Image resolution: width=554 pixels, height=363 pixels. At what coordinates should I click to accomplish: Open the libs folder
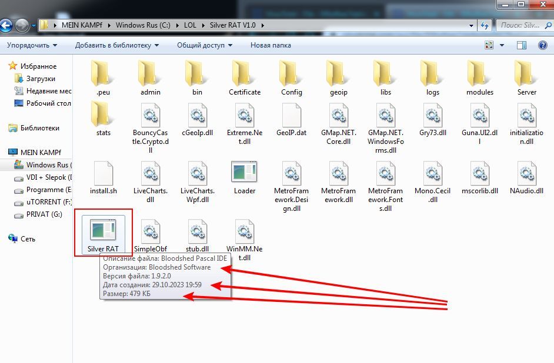click(385, 78)
